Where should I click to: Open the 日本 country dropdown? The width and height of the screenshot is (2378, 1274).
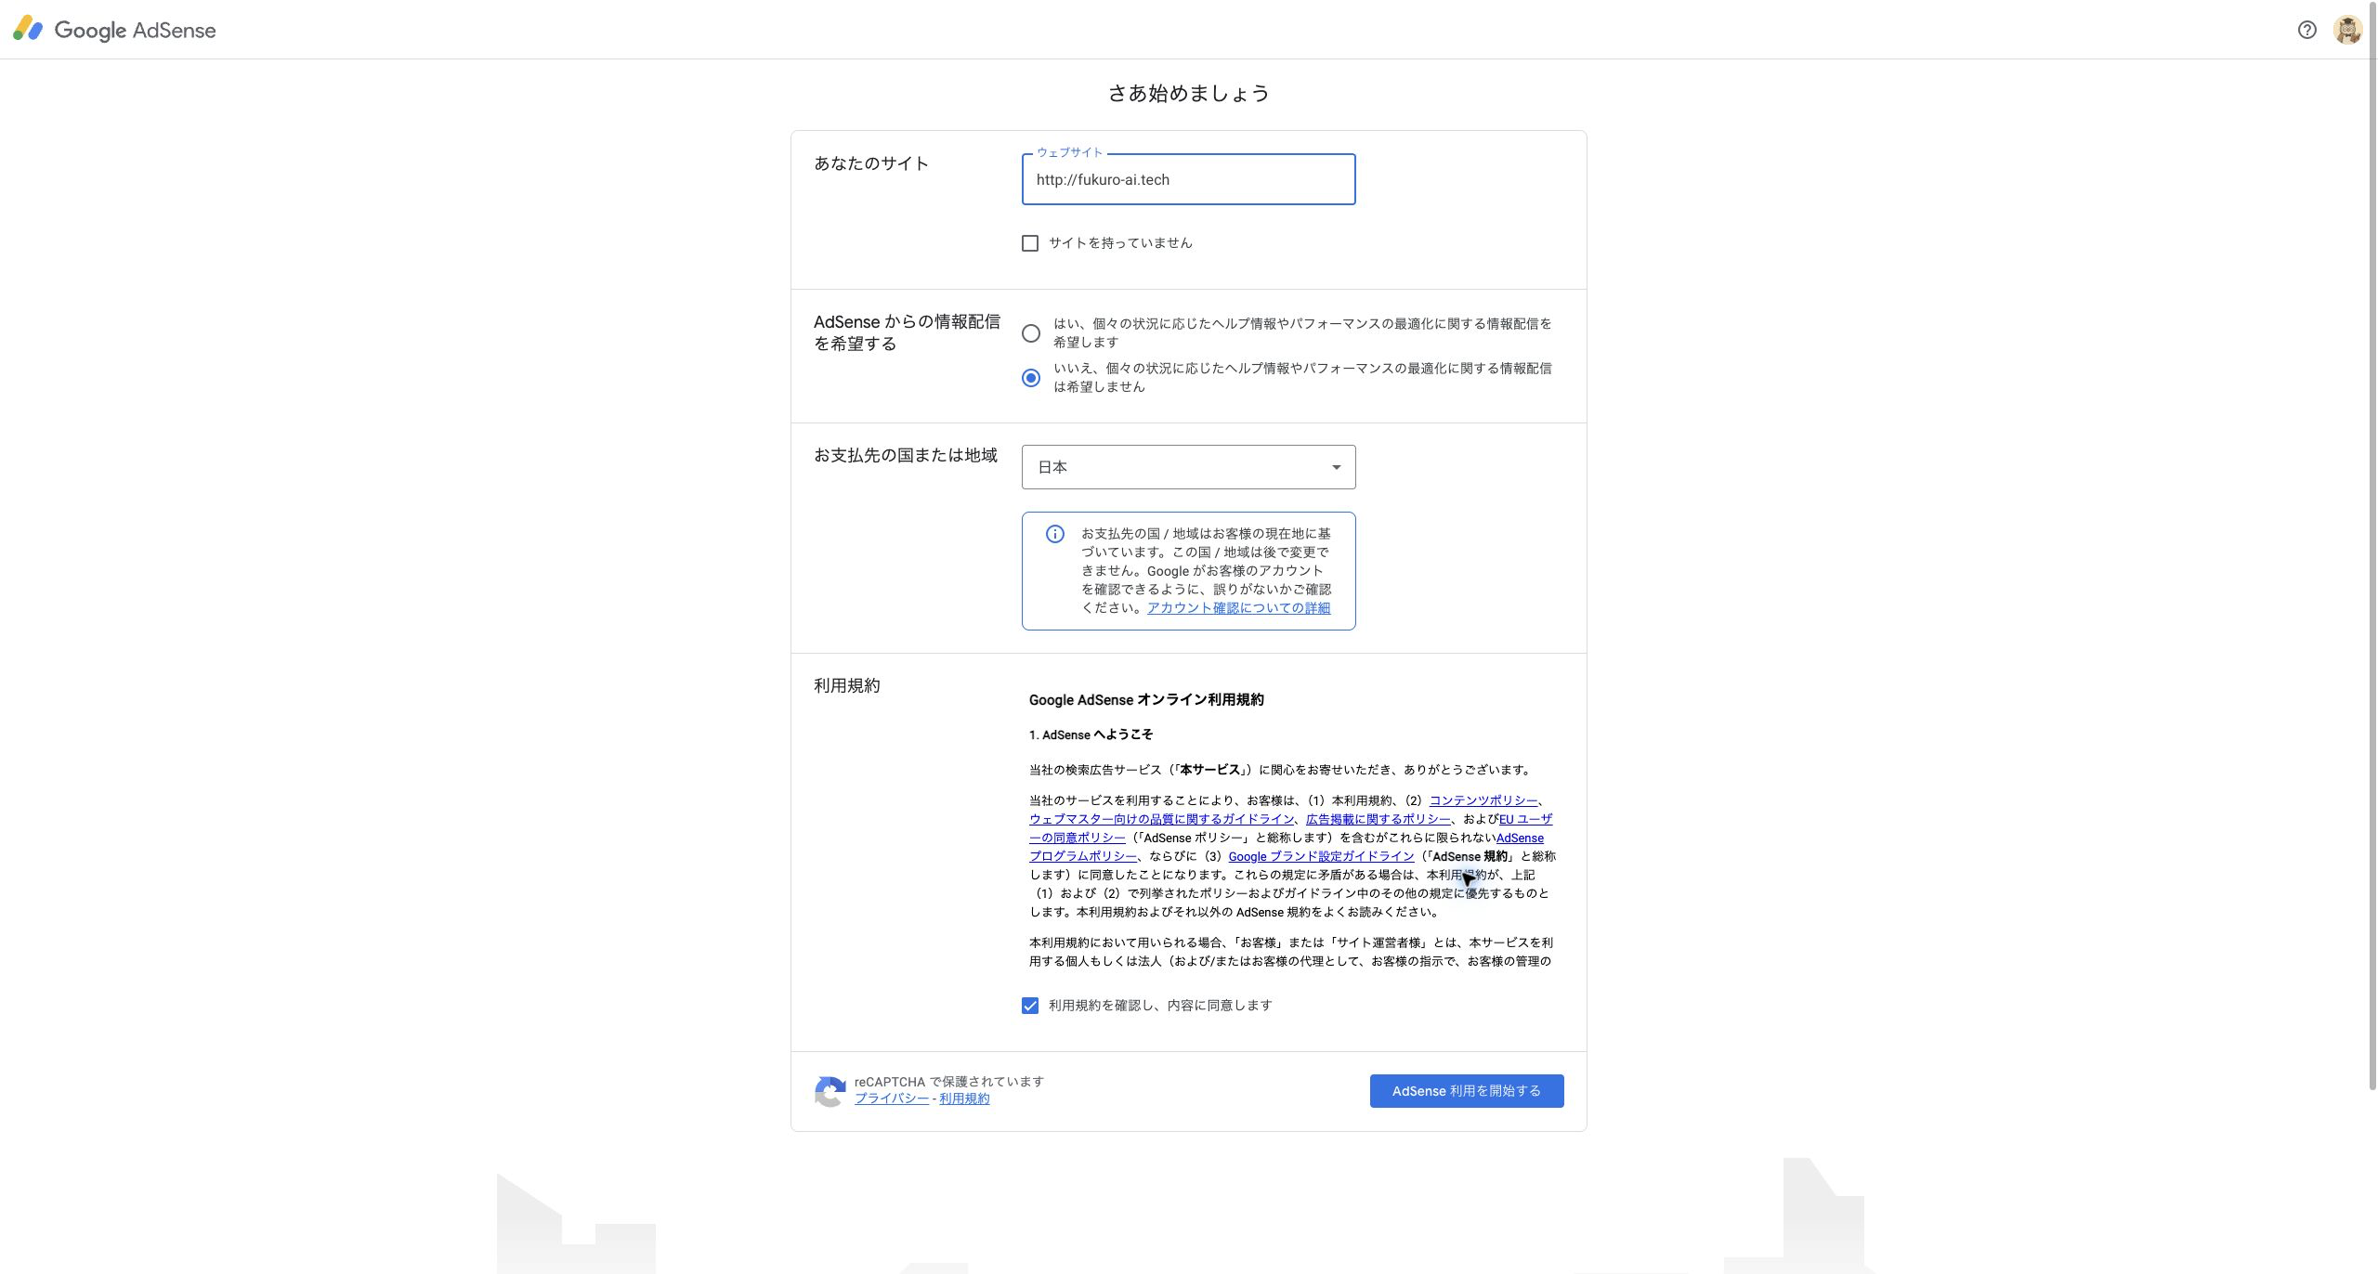point(1188,467)
